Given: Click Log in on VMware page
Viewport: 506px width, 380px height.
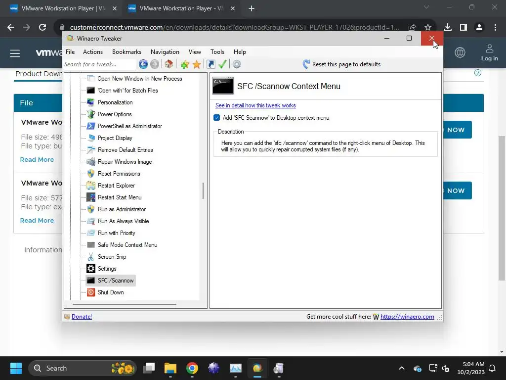Looking at the screenshot, I should [x=490, y=53].
